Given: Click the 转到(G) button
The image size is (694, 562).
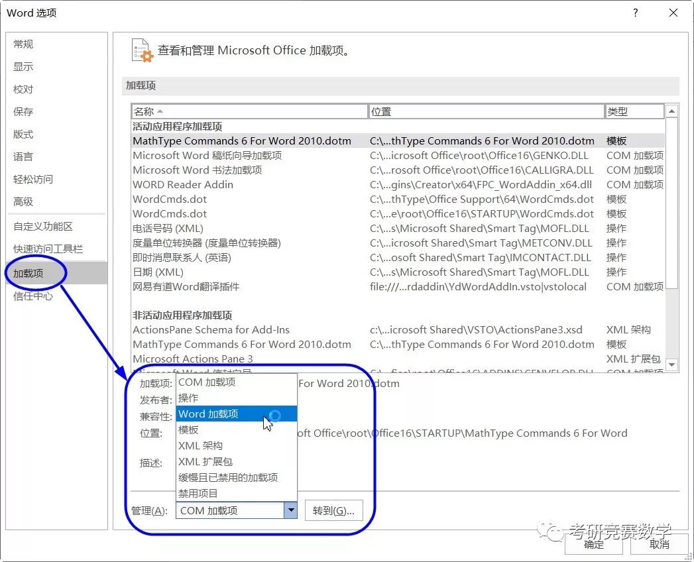Looking at the screenshot, I should [x=334, y=510].
